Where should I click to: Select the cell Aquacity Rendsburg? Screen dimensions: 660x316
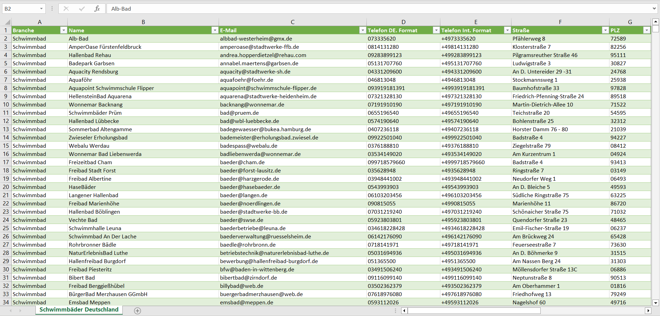coord(143,71)
